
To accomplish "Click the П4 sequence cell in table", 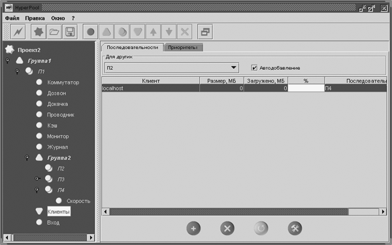I will 355,88.
